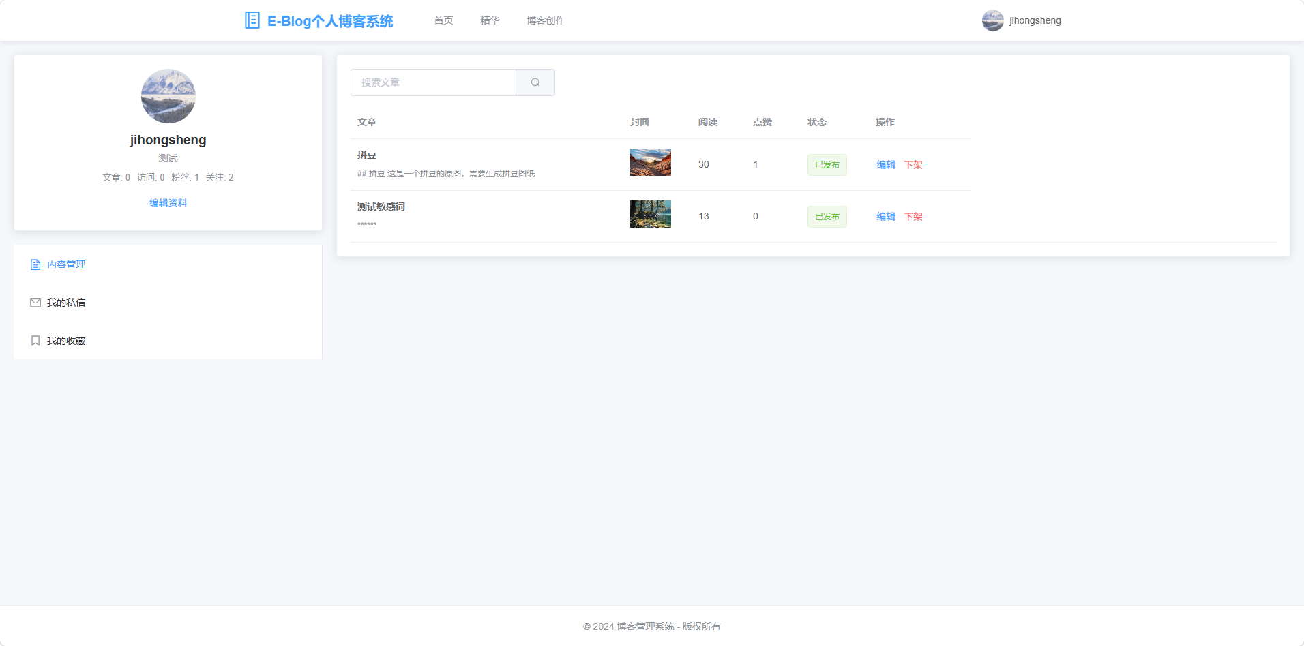
Task: Click the 文章 column header
Action: coord(367,122)
